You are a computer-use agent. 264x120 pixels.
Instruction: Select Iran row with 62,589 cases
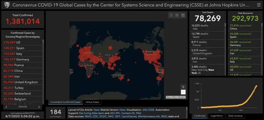(22, 77)
